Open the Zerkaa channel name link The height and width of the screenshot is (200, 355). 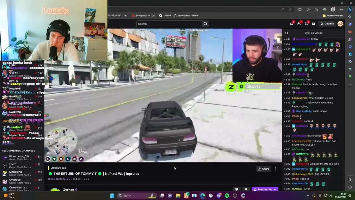click(x=69, y=189)
